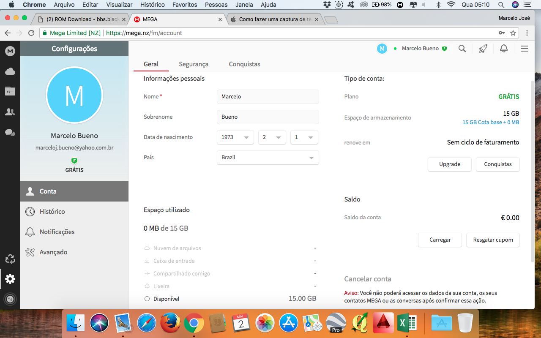Select Notificações in the settings sidebar
This screenshot has height=338, width=541.
click(x=74, y=232)
